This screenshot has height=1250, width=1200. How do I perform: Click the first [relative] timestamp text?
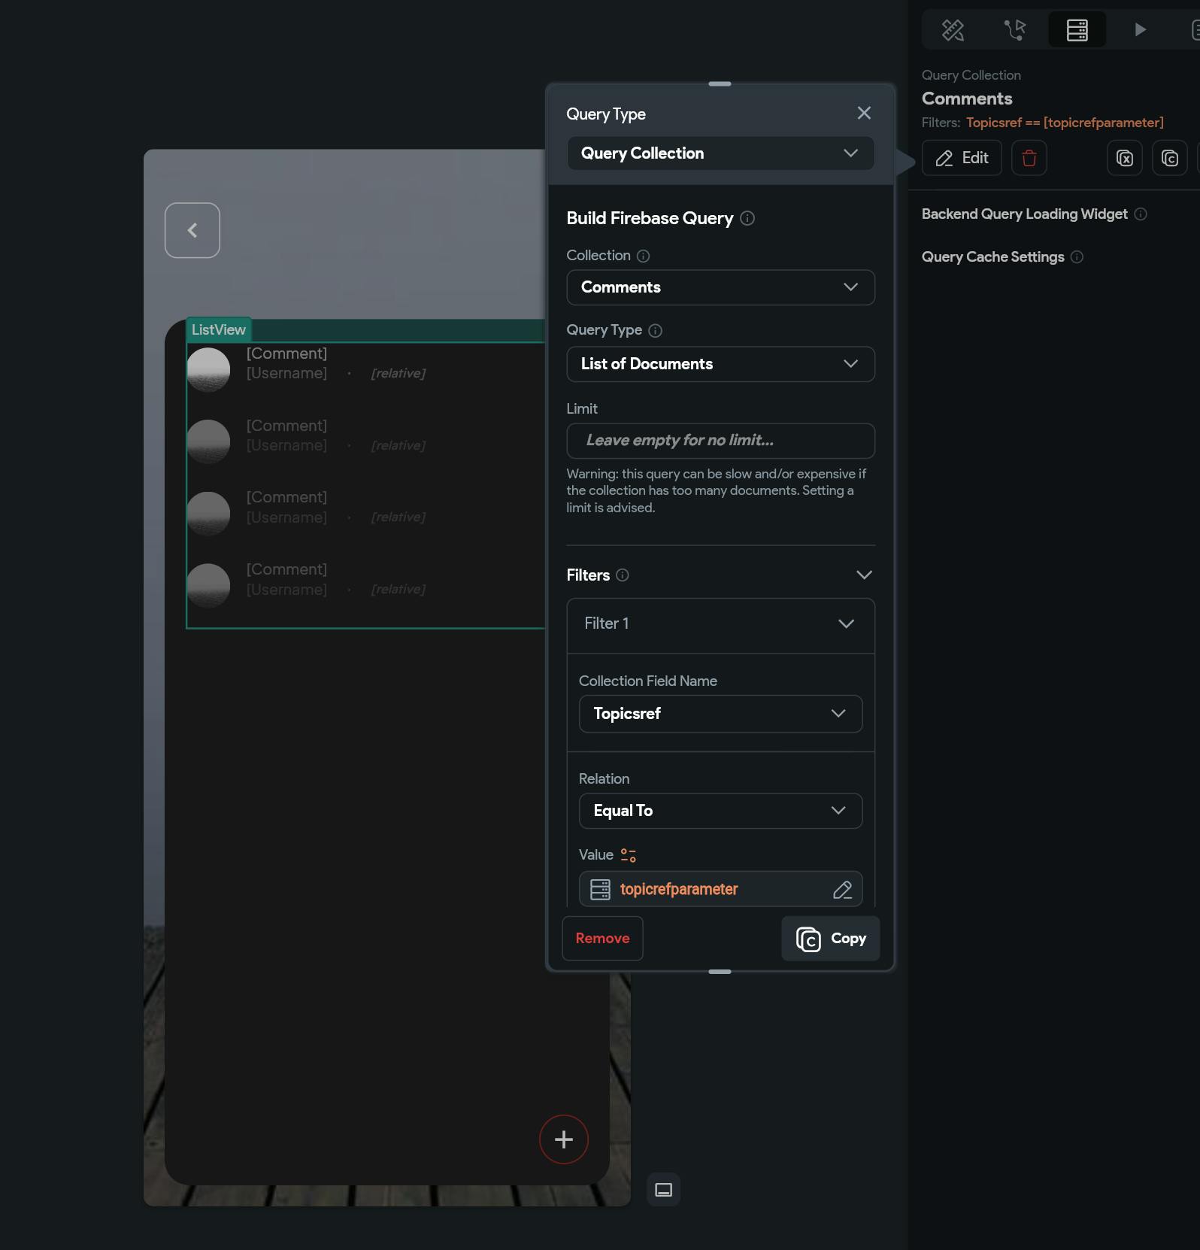(x=398, y=374)
